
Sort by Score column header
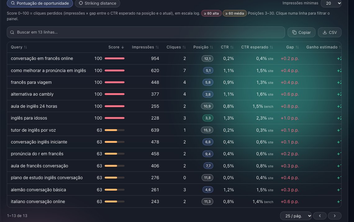point(116,47)
